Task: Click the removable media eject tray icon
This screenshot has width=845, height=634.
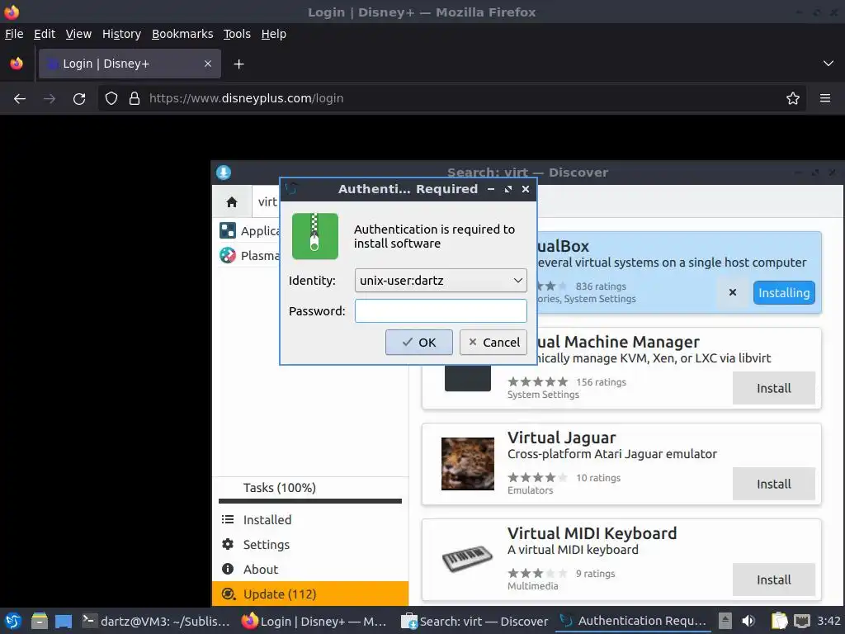Action: pos(725,621)
